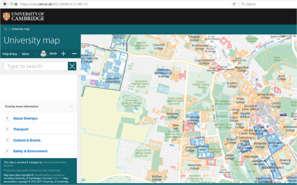Image resolution: width=297 pixels, height=185 pixels.
Task: Open the Safety & Environment link
Action: (x=30, y=151)
